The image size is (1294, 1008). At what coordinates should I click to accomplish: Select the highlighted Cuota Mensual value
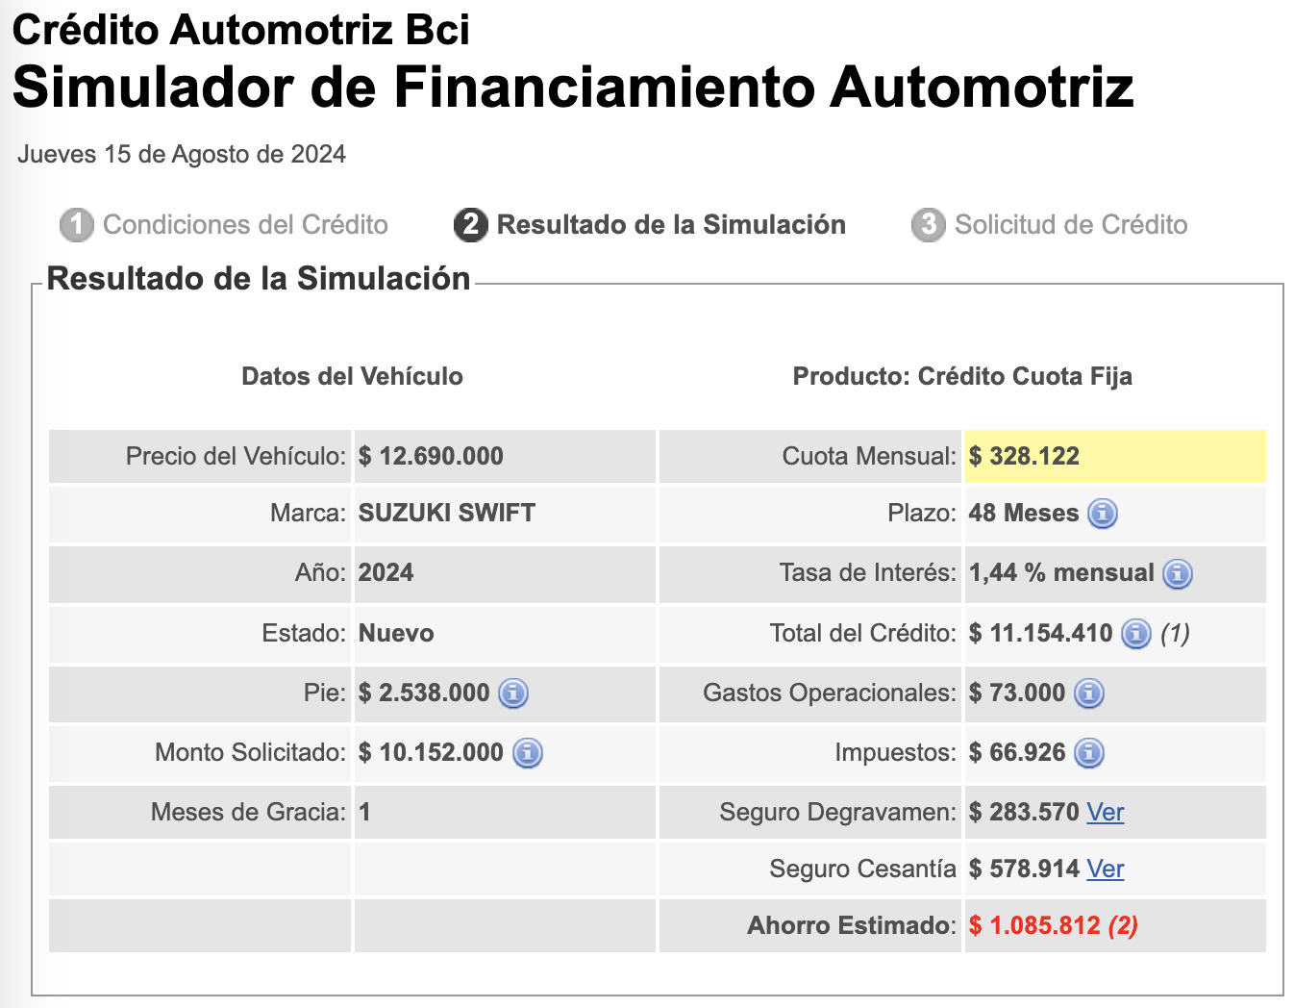point(1025,456)
